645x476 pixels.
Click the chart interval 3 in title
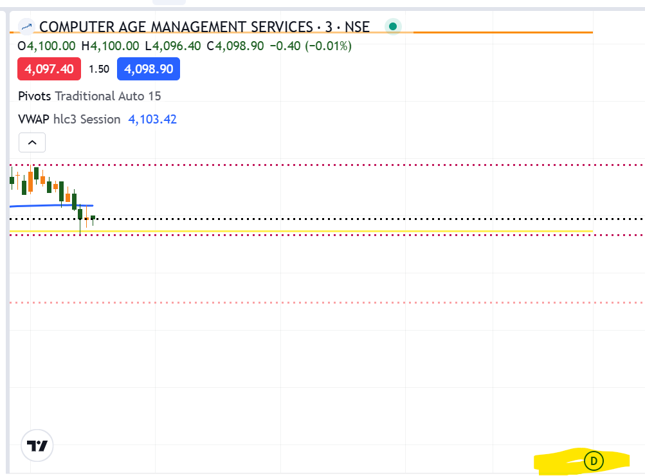coord(329,27)
